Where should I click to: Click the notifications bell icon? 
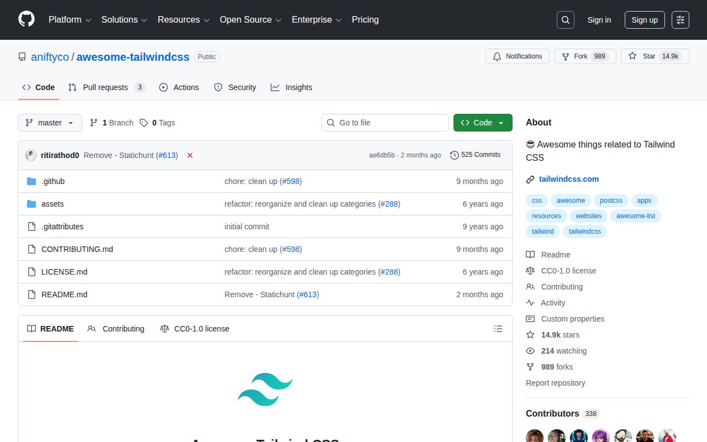tap(497, 56)
